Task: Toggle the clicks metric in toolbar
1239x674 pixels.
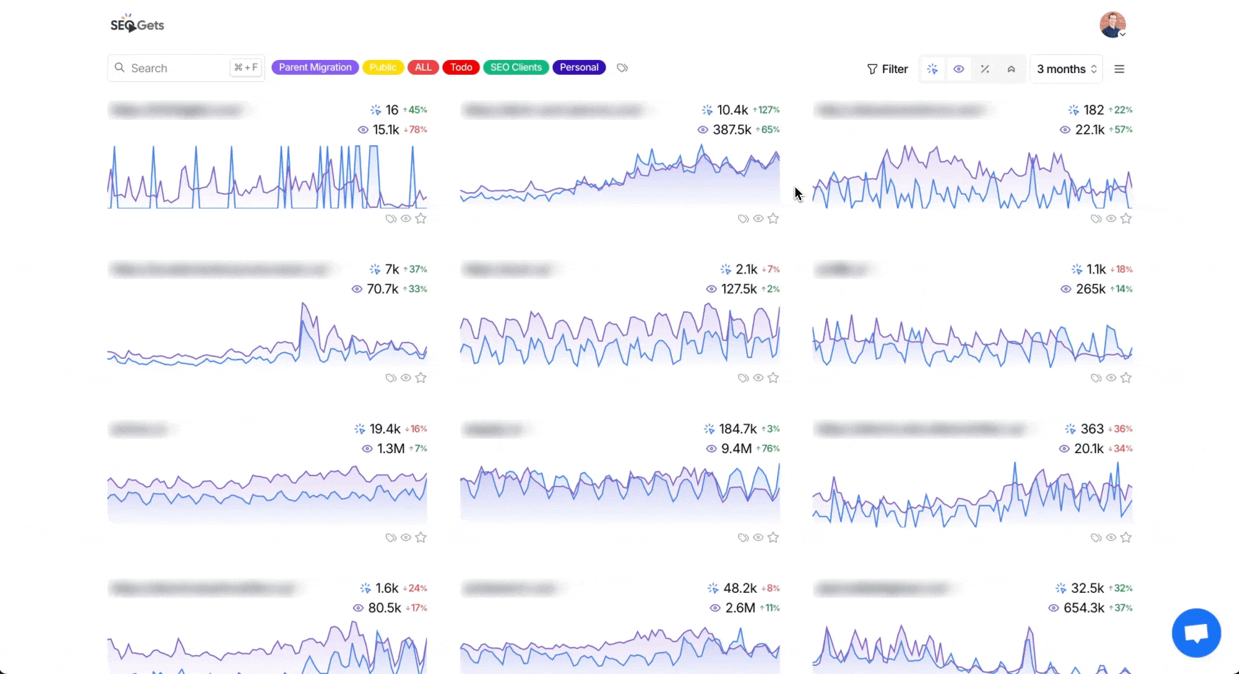Action: coord(932,69)
